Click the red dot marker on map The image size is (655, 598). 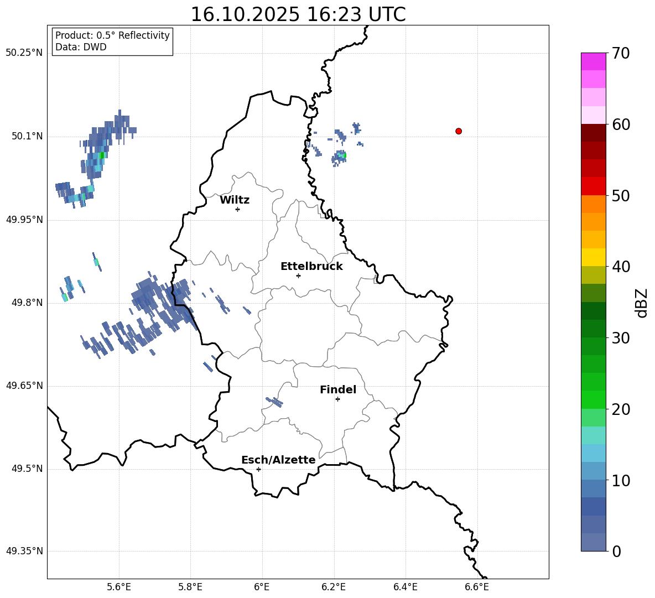click(459, 131)
